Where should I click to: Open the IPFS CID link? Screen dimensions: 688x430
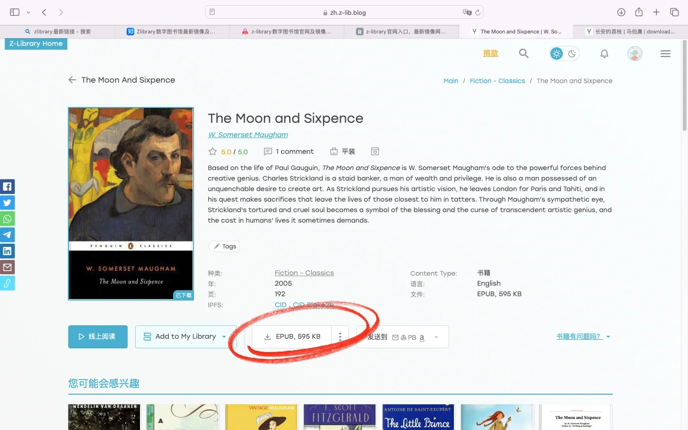[x=280, y=305]
